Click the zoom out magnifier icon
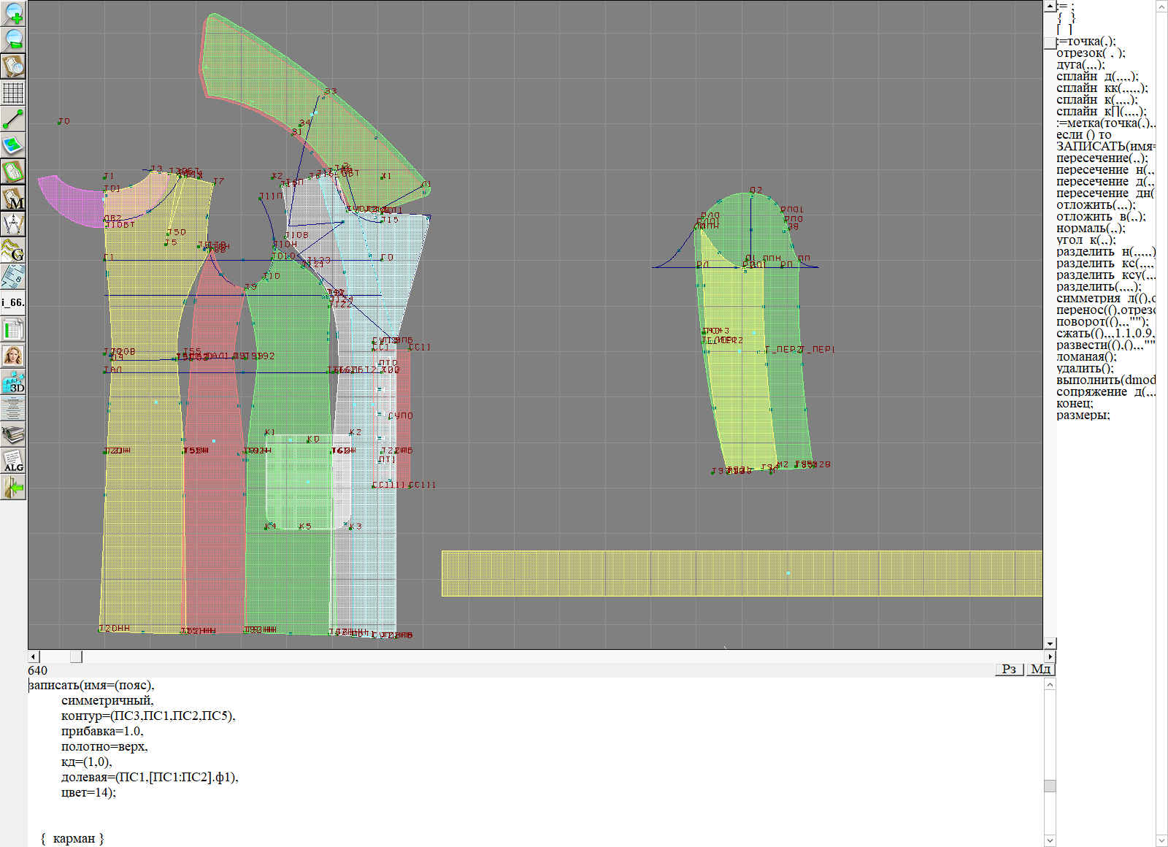Viewport: 1168px width, 847px height. click(x=13, y=39)
